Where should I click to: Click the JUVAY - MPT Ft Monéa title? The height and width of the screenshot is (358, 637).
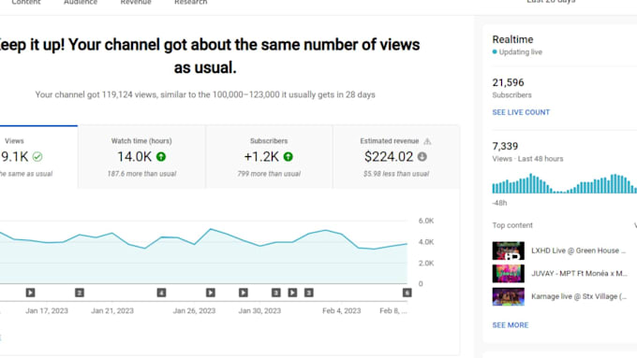tap(579, 274)
